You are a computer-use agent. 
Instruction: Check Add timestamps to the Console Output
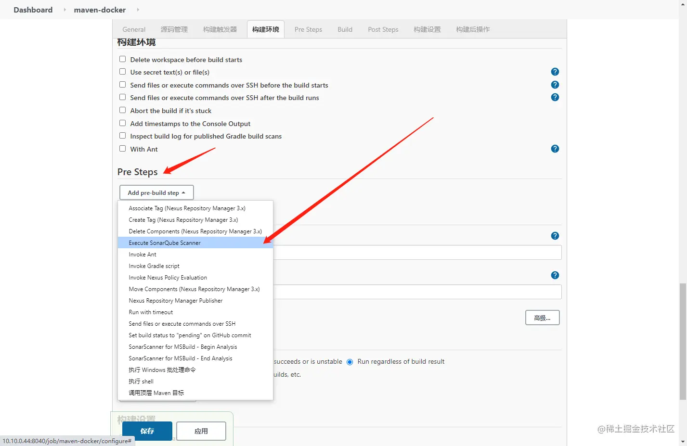123,123
